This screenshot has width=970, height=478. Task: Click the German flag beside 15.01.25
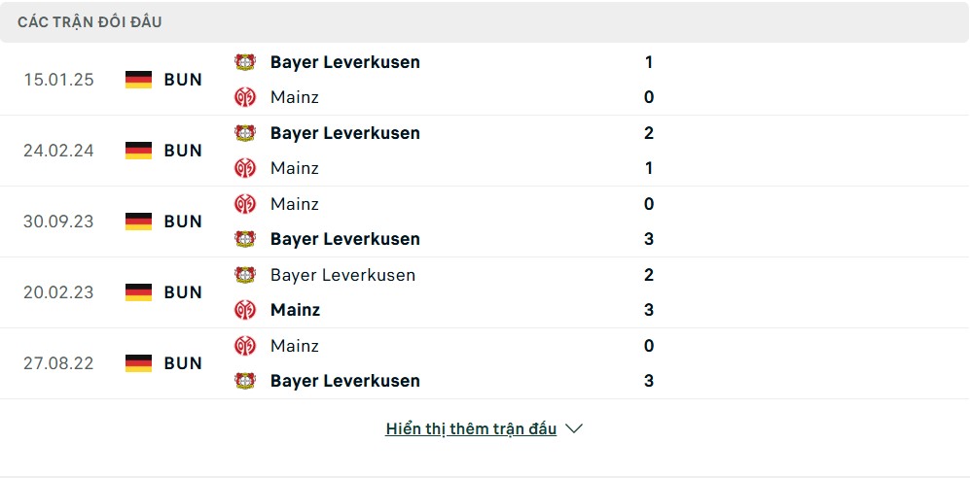click(138, 80)
